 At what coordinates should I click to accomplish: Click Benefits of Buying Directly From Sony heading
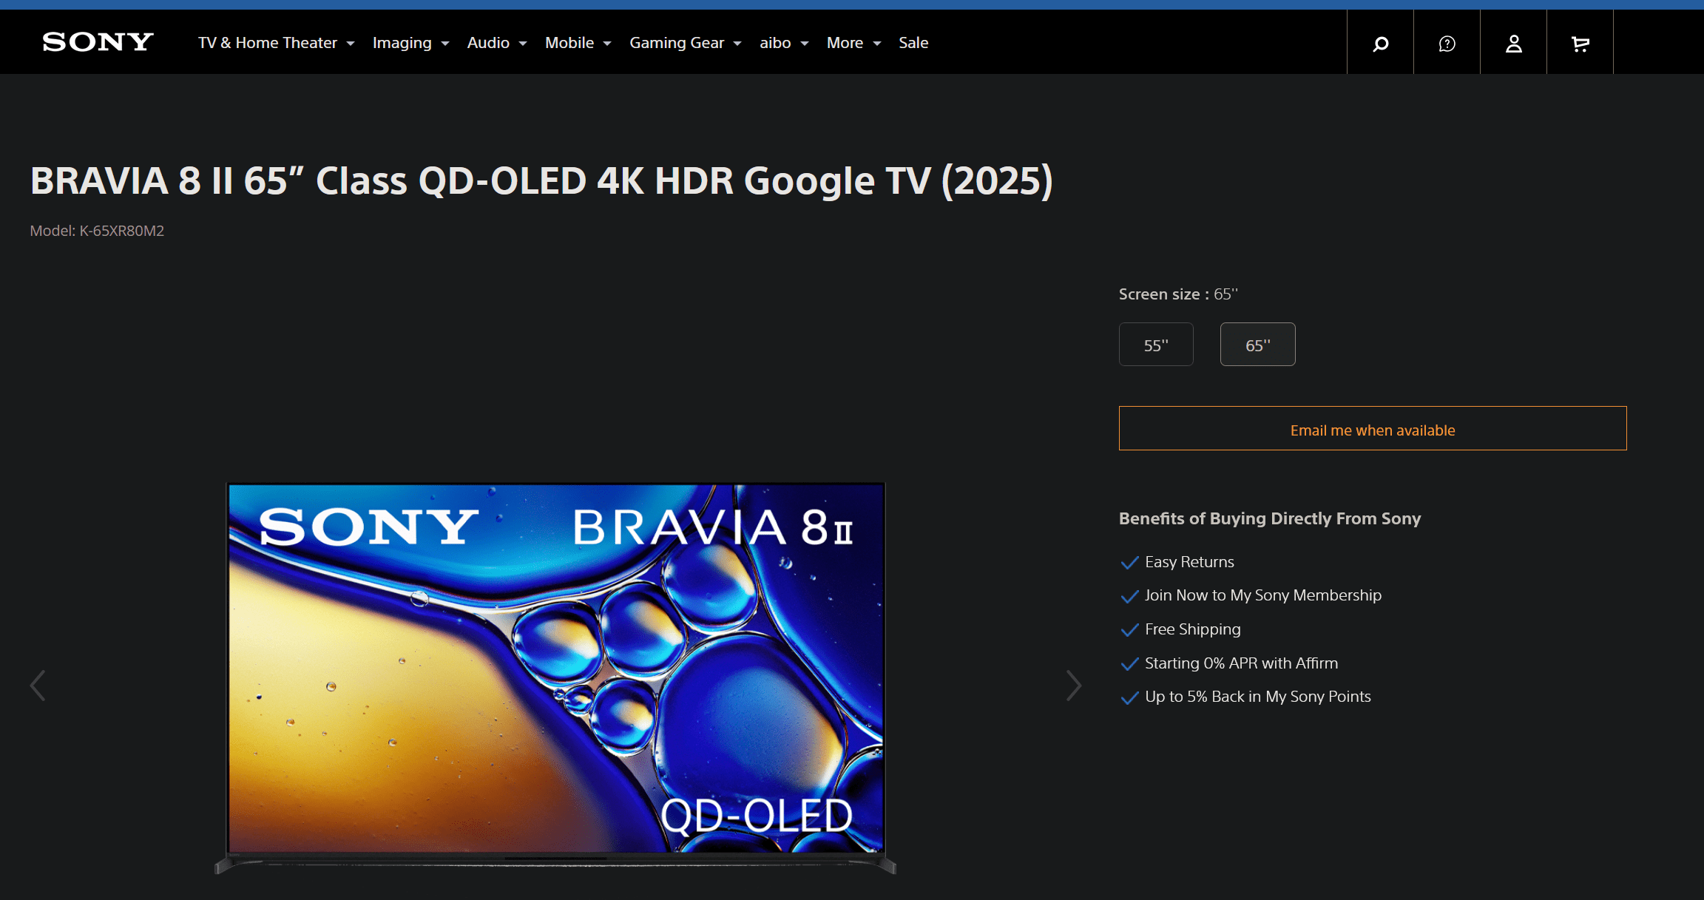1270,518
